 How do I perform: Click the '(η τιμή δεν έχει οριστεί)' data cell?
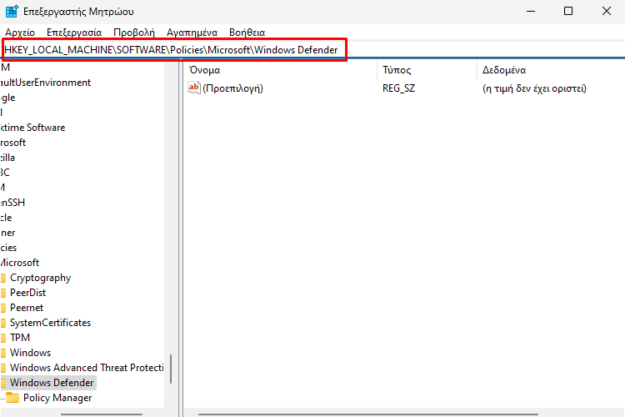click(534, 88)
